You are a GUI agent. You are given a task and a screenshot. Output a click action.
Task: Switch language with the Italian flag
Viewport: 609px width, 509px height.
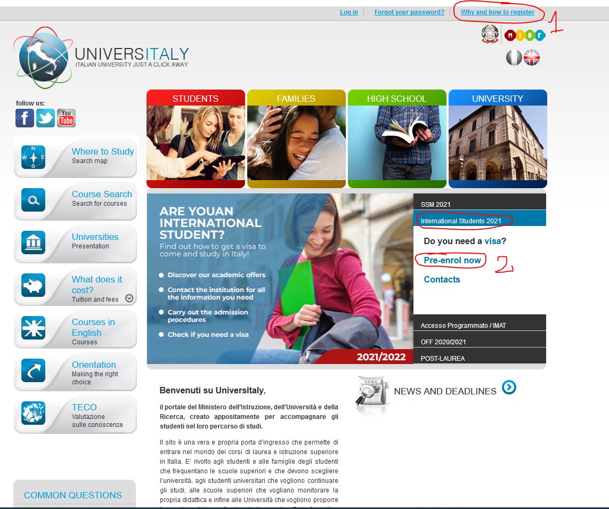pos(514,58)
